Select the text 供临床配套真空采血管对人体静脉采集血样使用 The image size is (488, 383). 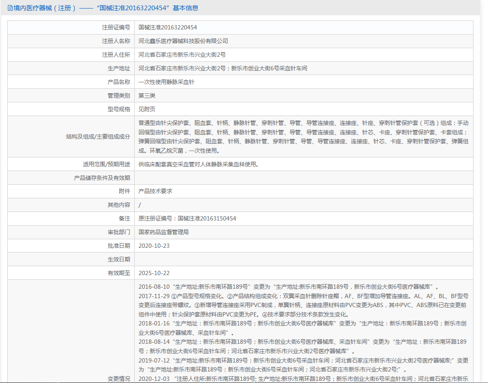pyautogui.click(x=199, y=164)
